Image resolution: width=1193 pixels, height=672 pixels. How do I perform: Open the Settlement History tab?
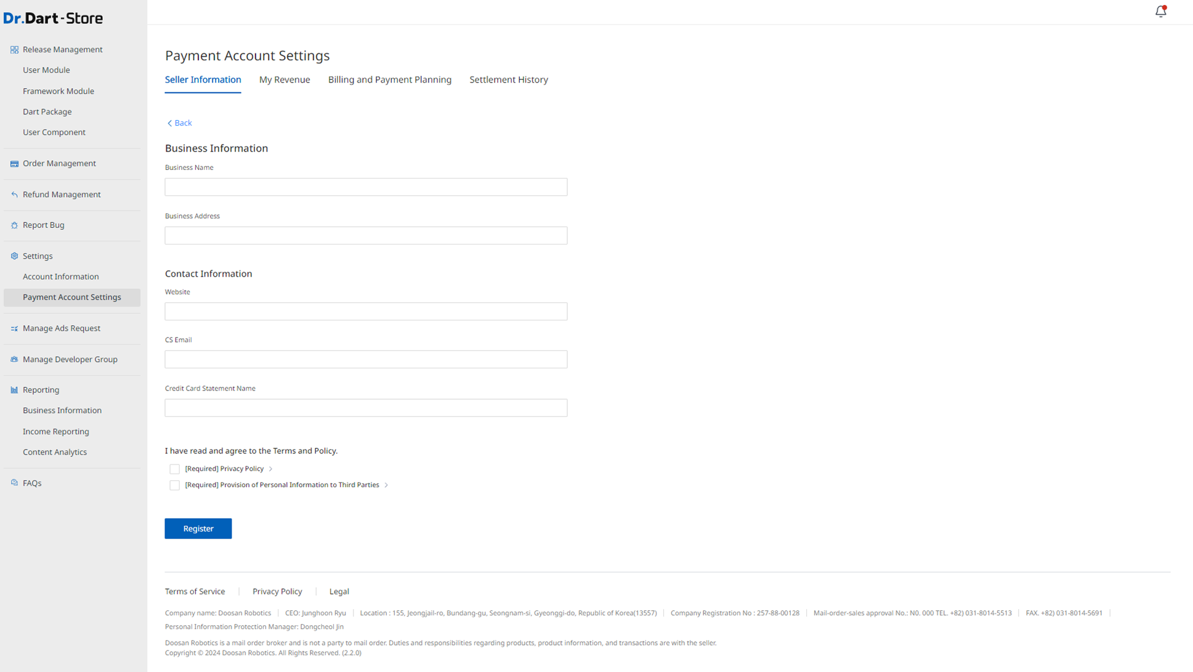pos(508,79)
